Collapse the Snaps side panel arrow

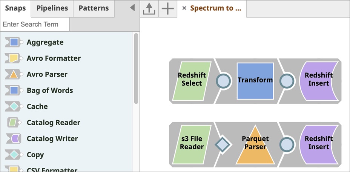tap(132, 8)
